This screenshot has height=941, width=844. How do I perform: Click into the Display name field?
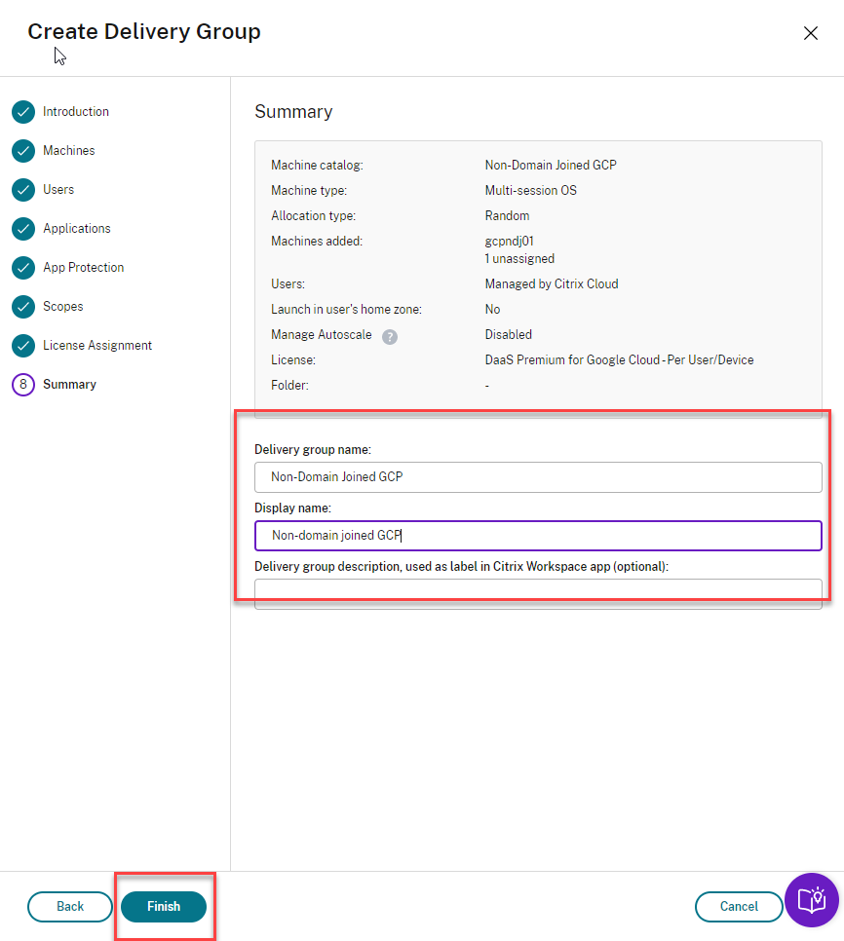click(538, 536)
